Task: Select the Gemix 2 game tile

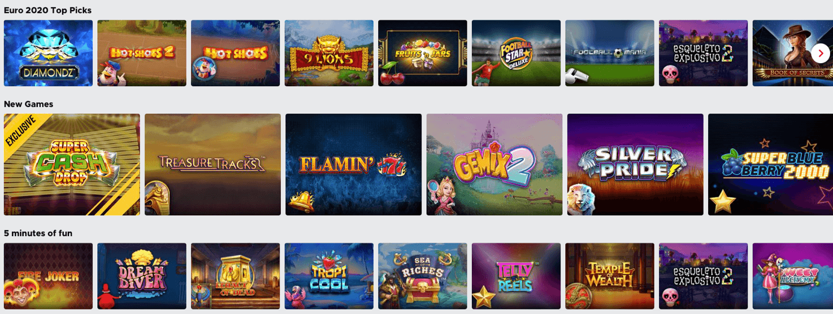Action: coord(494,165)
